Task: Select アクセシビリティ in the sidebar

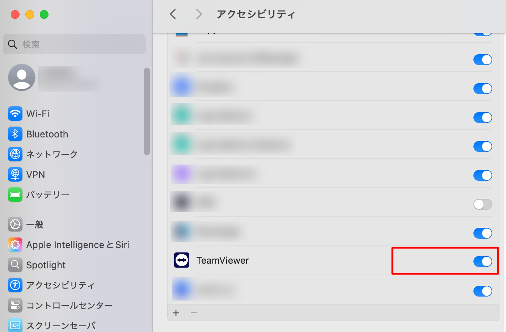Action: pyautogui.click(x=60, y=285)
